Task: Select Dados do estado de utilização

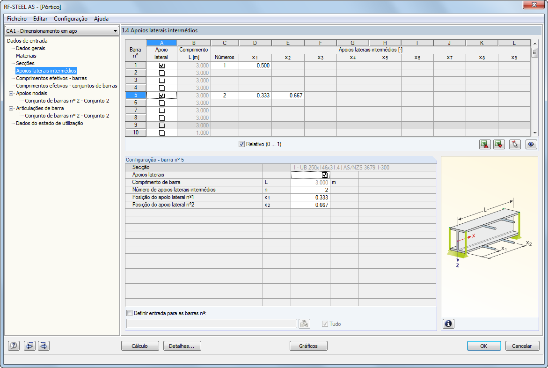Action: coord(49,123)
